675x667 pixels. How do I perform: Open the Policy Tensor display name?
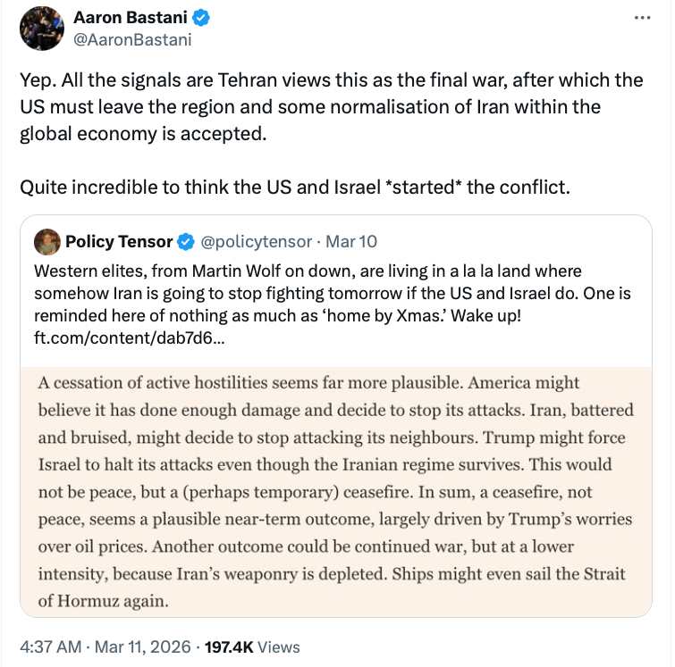click(x=120, y=241)
